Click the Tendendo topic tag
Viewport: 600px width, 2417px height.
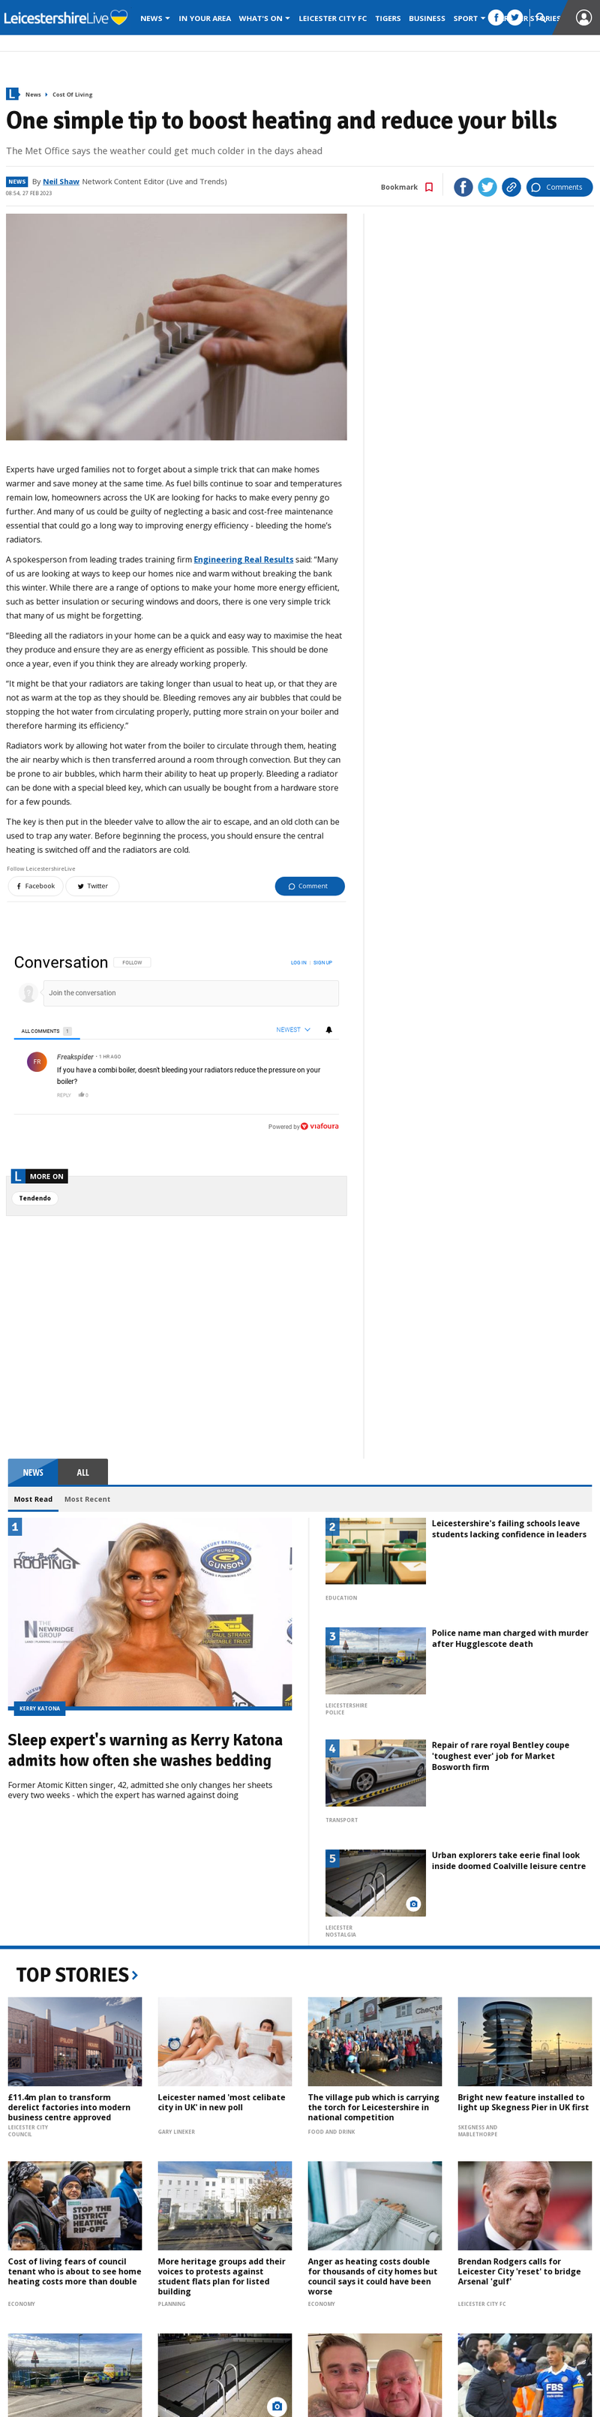pyautogui.click(x=34, y=1198)
